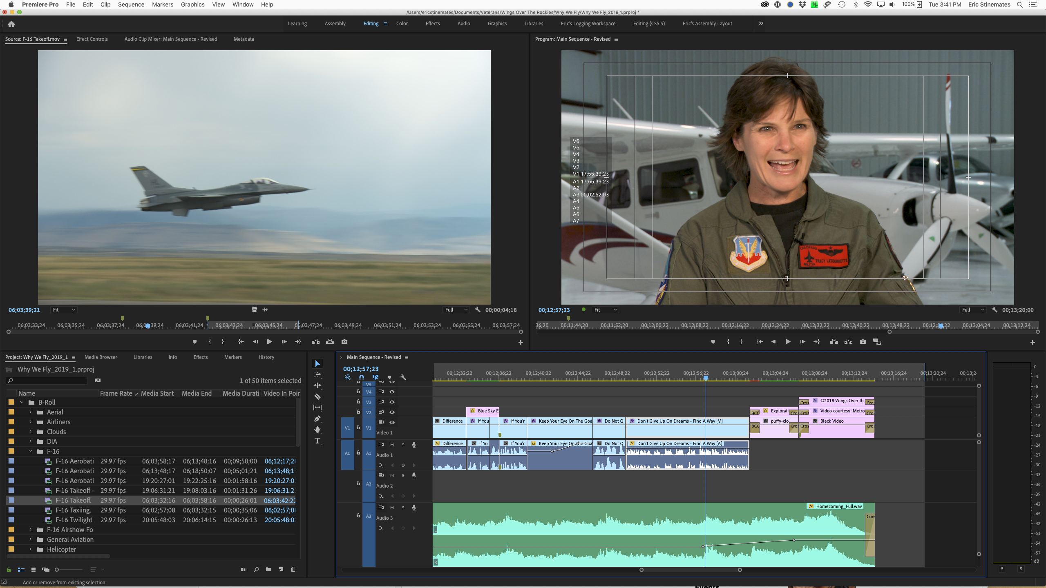Step forward one frame in Source monitor

click(284, 342)
